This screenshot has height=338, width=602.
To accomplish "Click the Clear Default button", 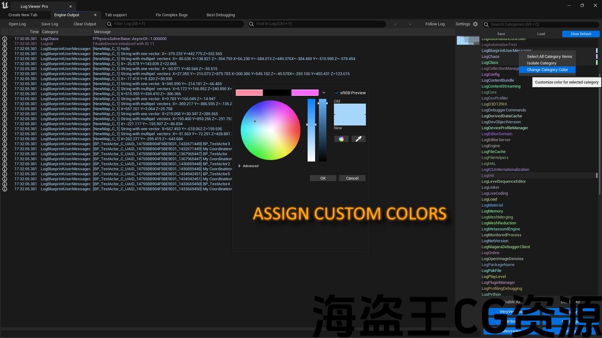I will pyautogui.click(x=581, y=34).
